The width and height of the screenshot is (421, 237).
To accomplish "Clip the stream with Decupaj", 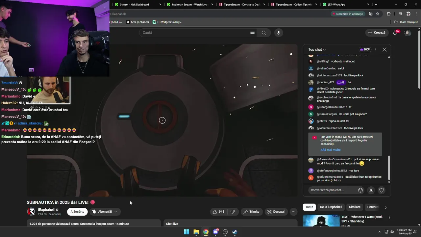I will (x=276, y=212).
